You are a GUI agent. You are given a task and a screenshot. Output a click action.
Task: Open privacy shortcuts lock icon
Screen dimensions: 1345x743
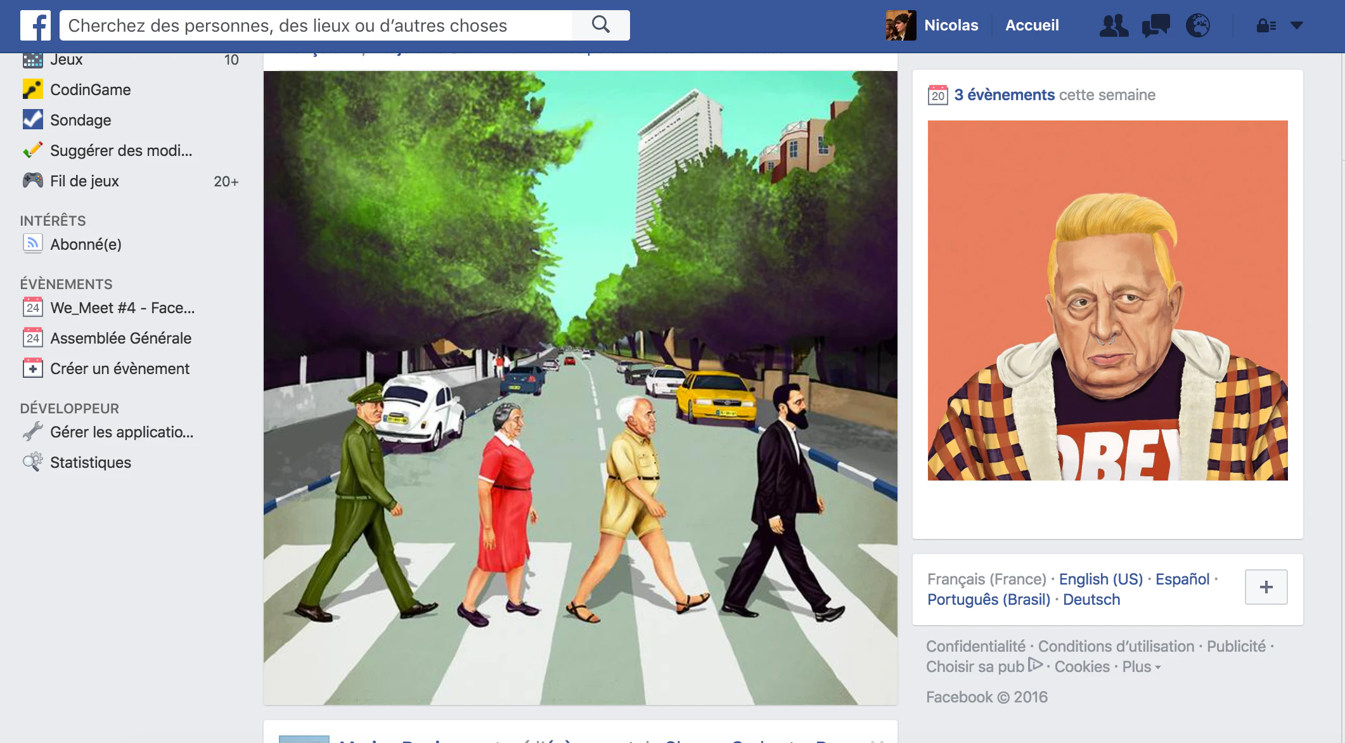coord(1266,25)
